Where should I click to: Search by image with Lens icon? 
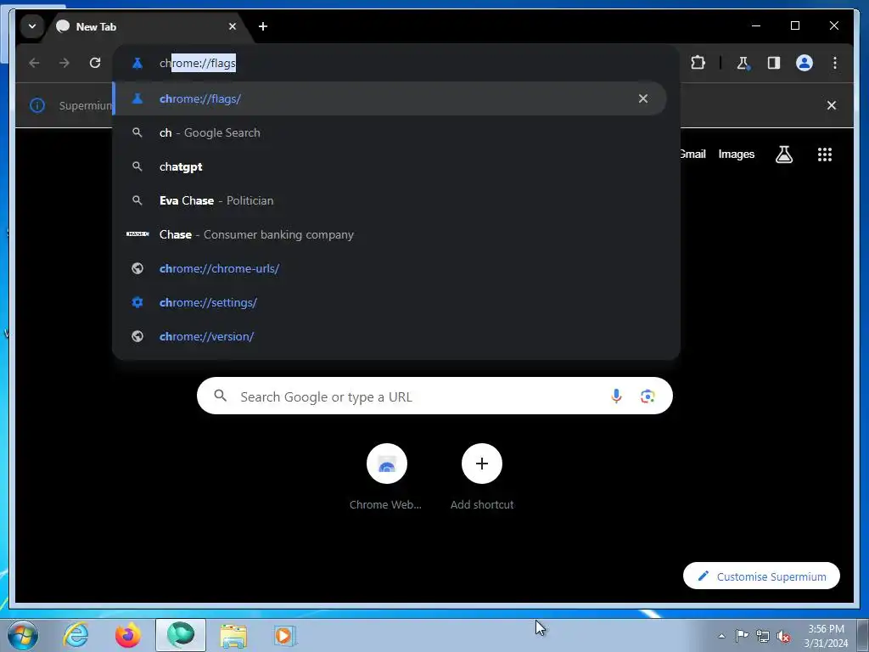point(648,396)
